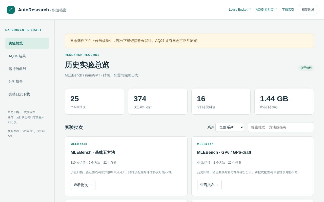Select 实验总览 in the sidebar

[x=27, y=43]
